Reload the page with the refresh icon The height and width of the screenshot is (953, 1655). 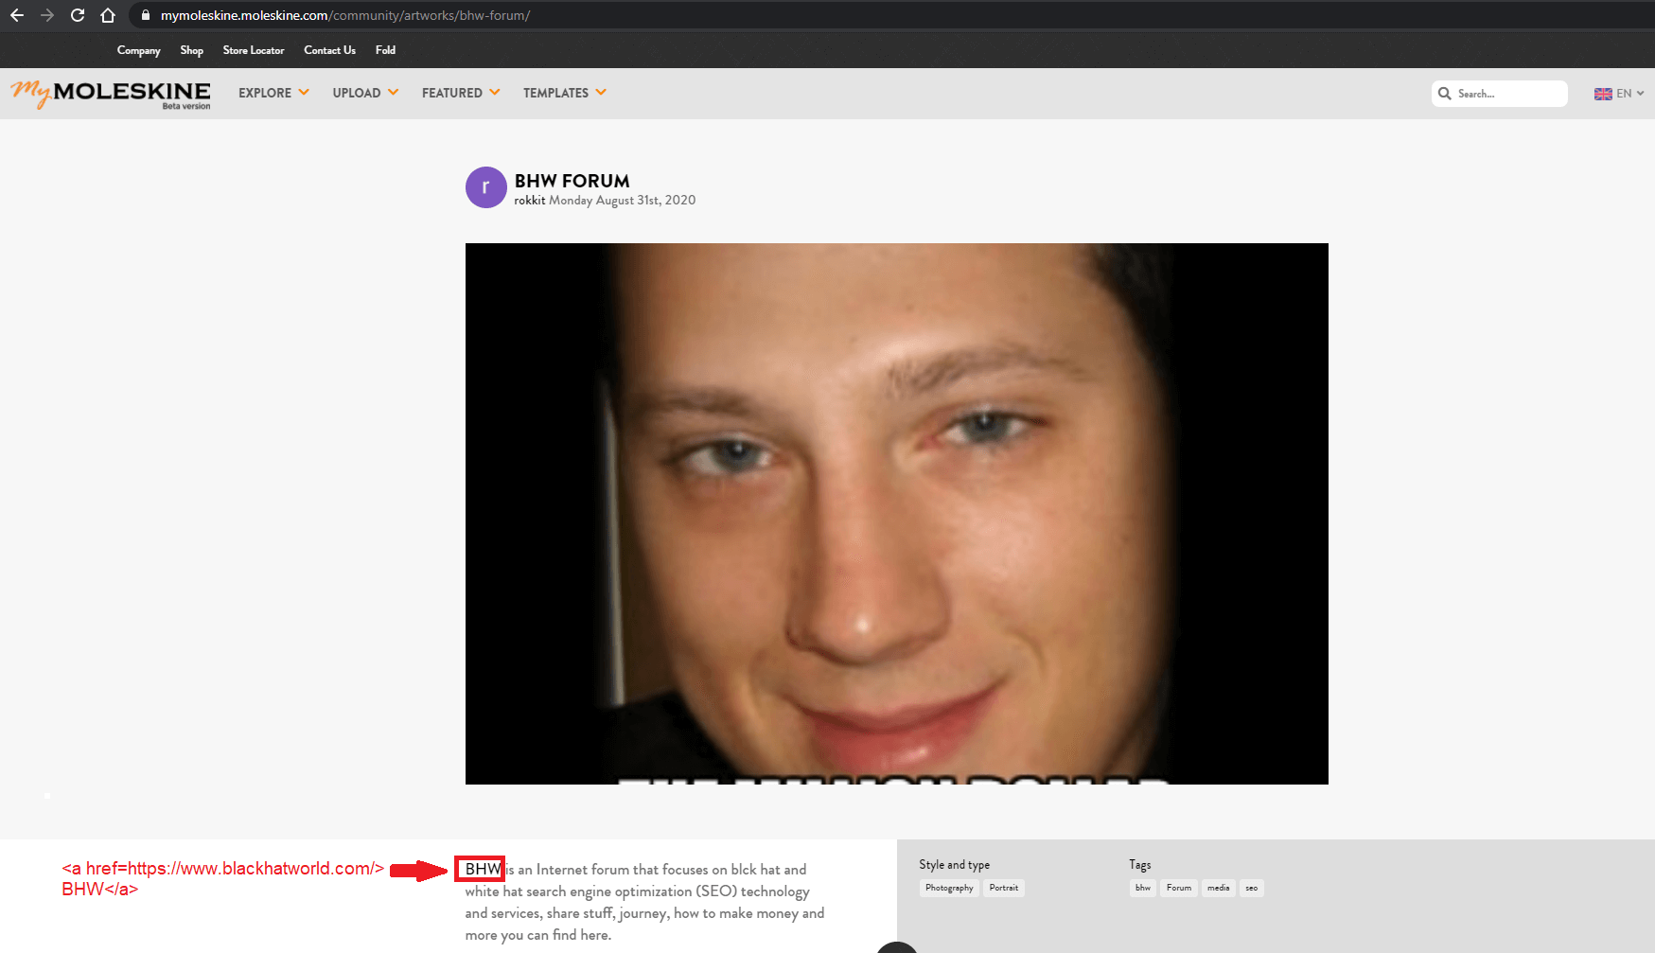point(78,15)
